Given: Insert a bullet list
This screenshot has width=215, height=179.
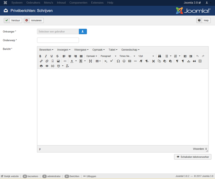Looking at the screenshot, I should 166,56.
